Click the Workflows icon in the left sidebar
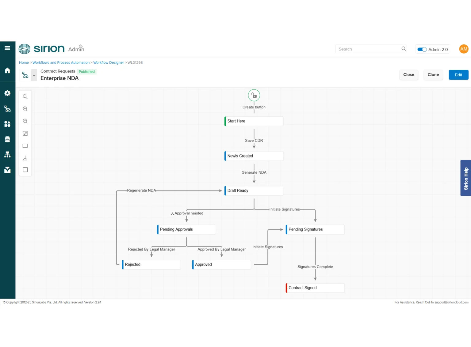Viewport: 471px width, 347px height. point(7,108)
